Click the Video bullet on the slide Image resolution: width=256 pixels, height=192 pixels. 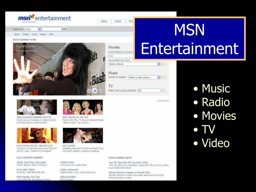tap(215, 143)
